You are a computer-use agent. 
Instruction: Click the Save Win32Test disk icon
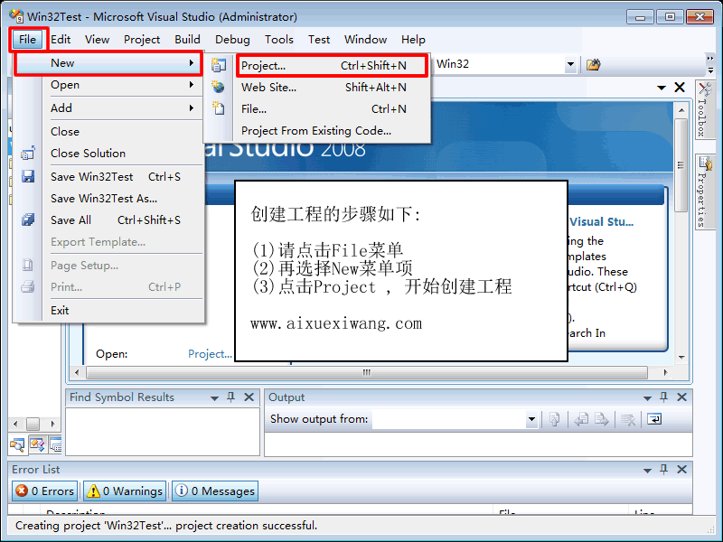[28, 177]
